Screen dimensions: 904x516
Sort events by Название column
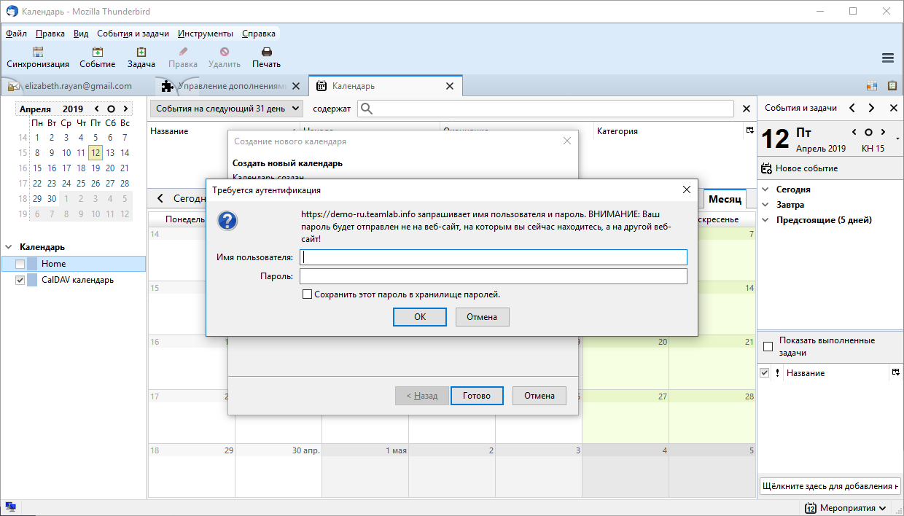[x=169, y=131]
